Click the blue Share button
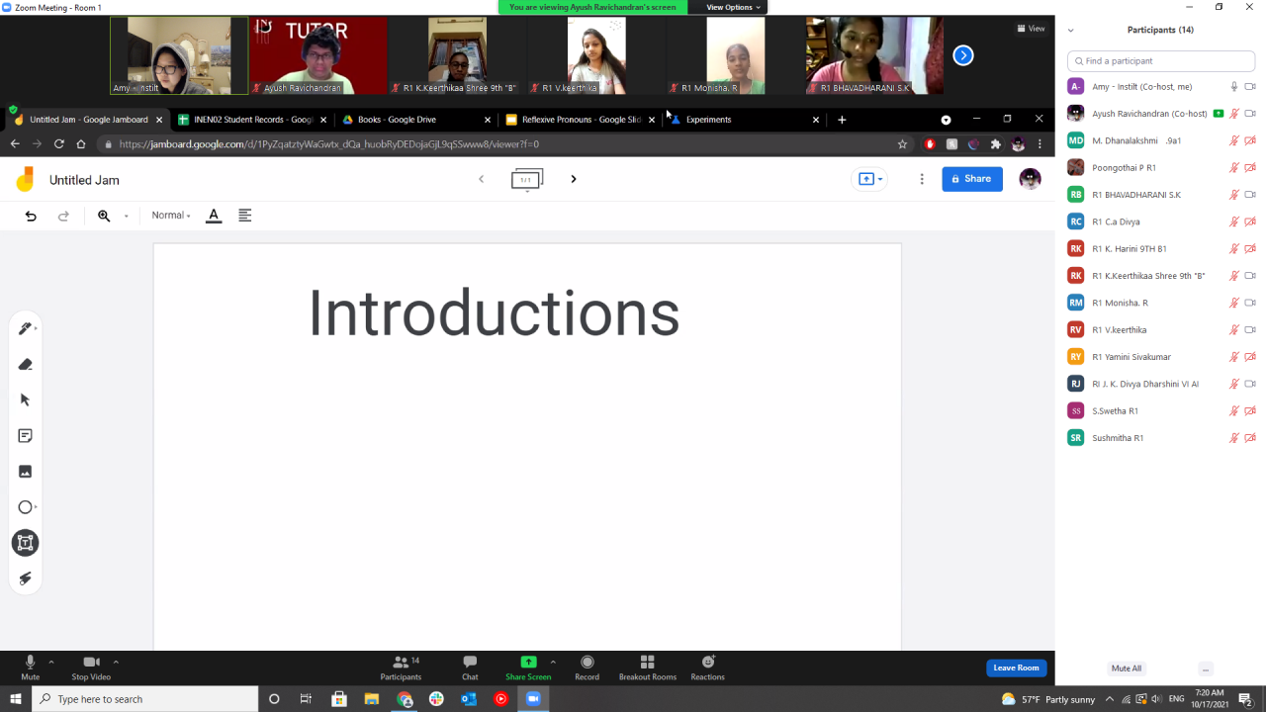Viewport: 1266px width, 712px height. (x=972, y=179)
